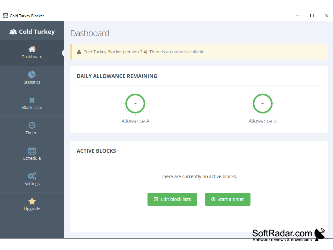The image size is (333, 250).
Task: Minimize the Cold Turkey Blocker window
Action: 297,16
